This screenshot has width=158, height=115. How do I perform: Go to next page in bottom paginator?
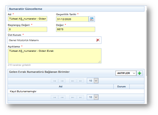pyautogui.click(x=73, y=97)
